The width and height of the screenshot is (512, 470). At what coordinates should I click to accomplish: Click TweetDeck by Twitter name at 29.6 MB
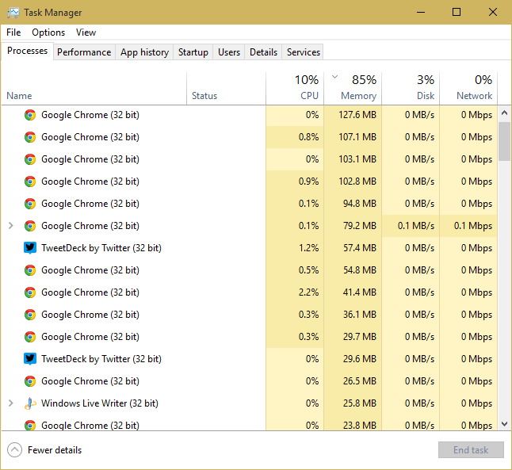(x=101, y=359)
